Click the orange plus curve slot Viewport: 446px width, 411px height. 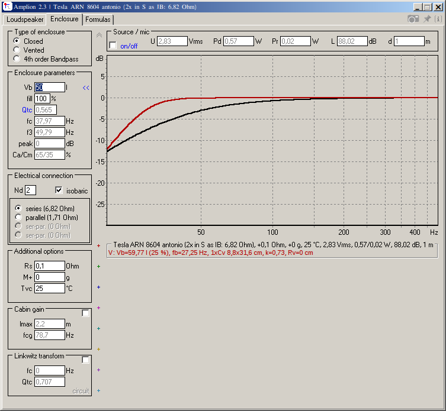[99, 349]
